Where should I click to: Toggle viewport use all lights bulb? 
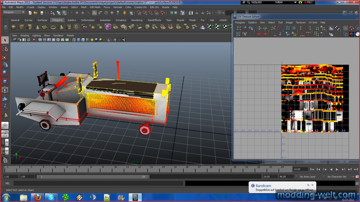[92, 40]
